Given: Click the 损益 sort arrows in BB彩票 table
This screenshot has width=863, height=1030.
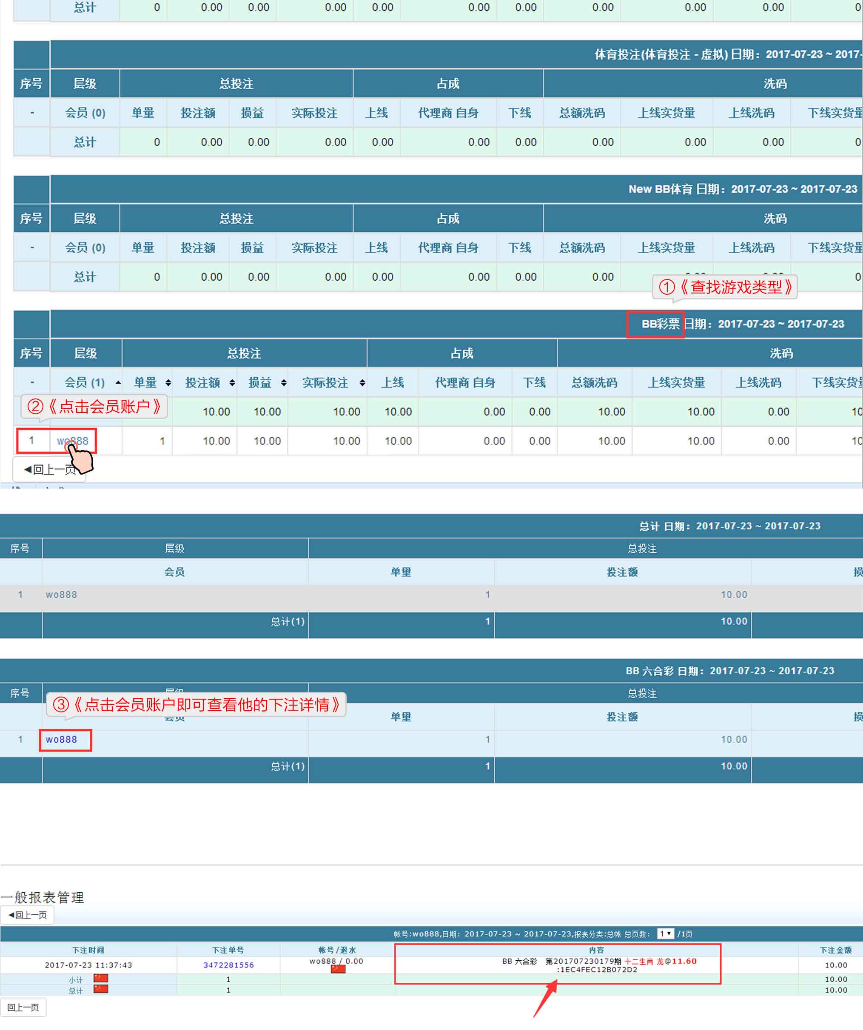Looking at the screenshot, I should coord(284,383).
